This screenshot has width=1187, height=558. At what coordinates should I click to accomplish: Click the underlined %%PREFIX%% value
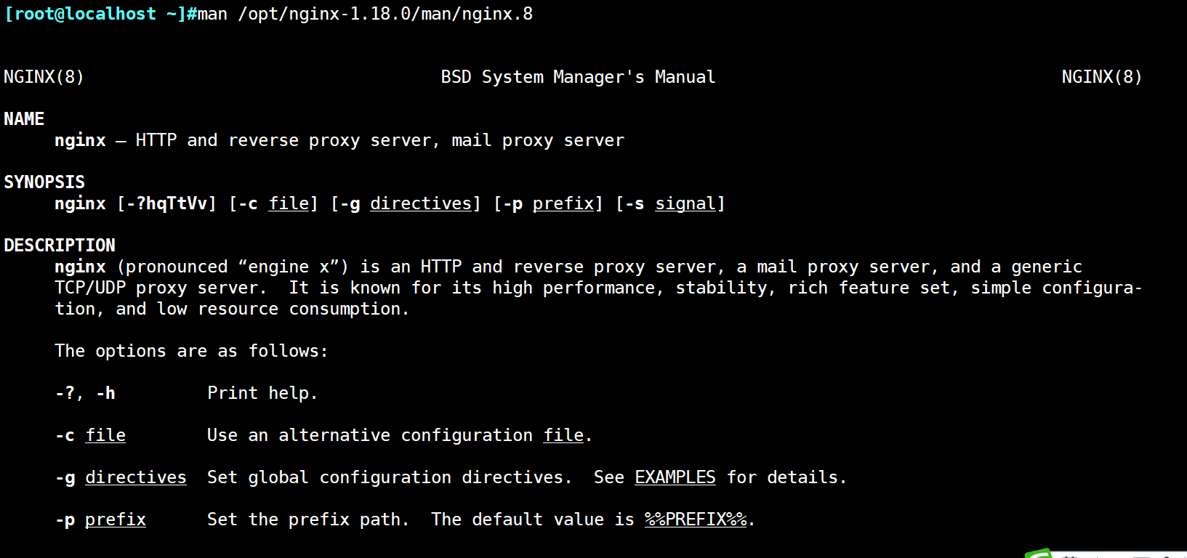[x=696, y=519]
